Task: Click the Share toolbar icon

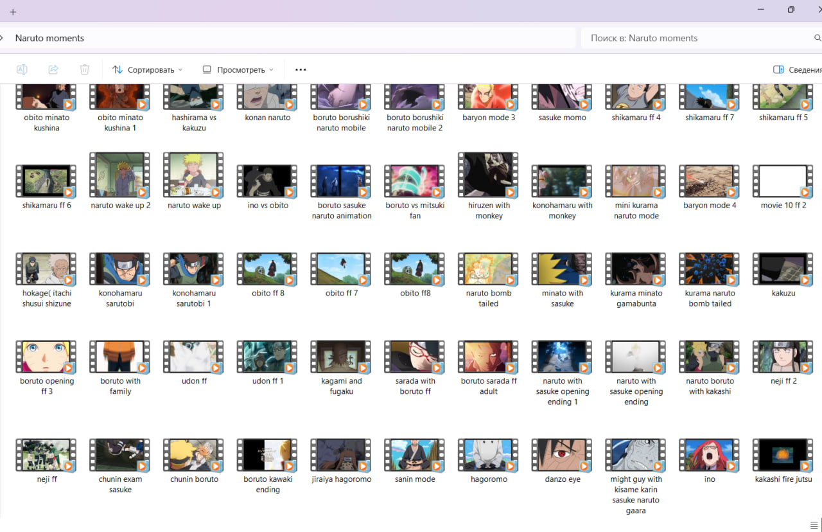Action: (53, 69)
